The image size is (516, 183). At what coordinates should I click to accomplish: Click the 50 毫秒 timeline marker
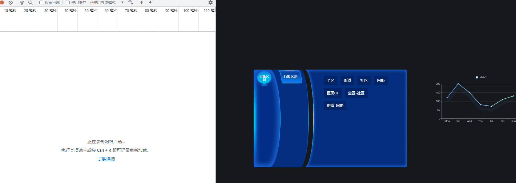[91, 10]
